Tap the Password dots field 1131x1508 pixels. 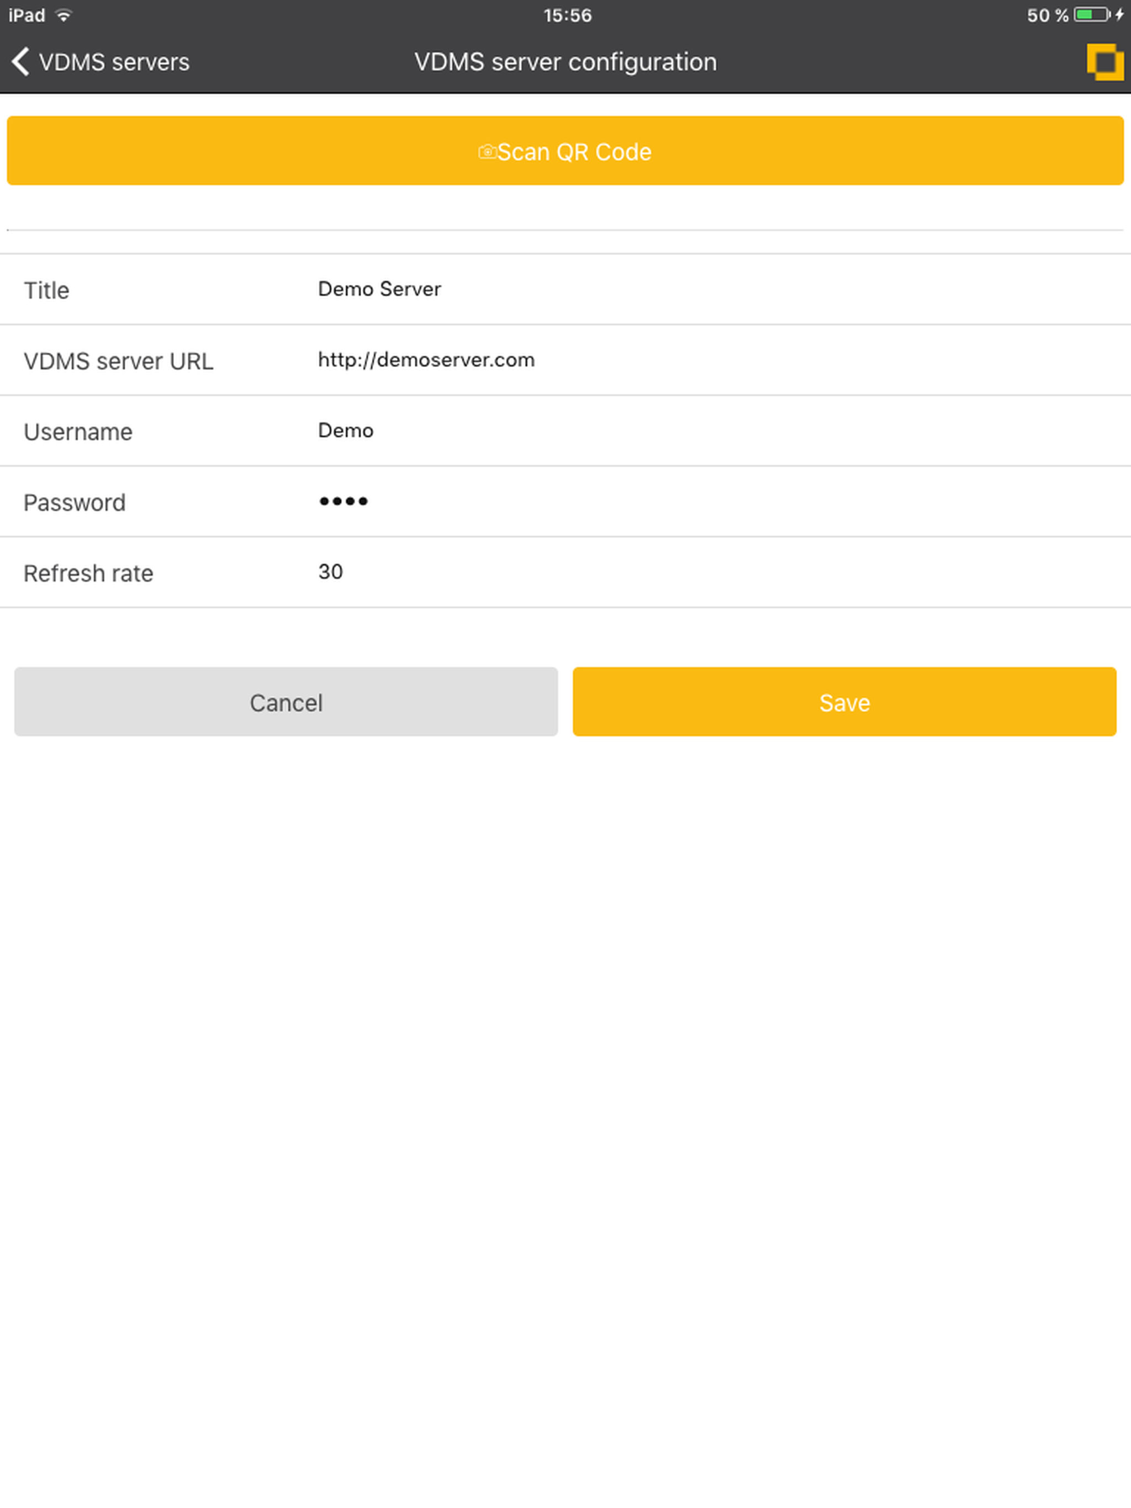click(x=343, y=502)
